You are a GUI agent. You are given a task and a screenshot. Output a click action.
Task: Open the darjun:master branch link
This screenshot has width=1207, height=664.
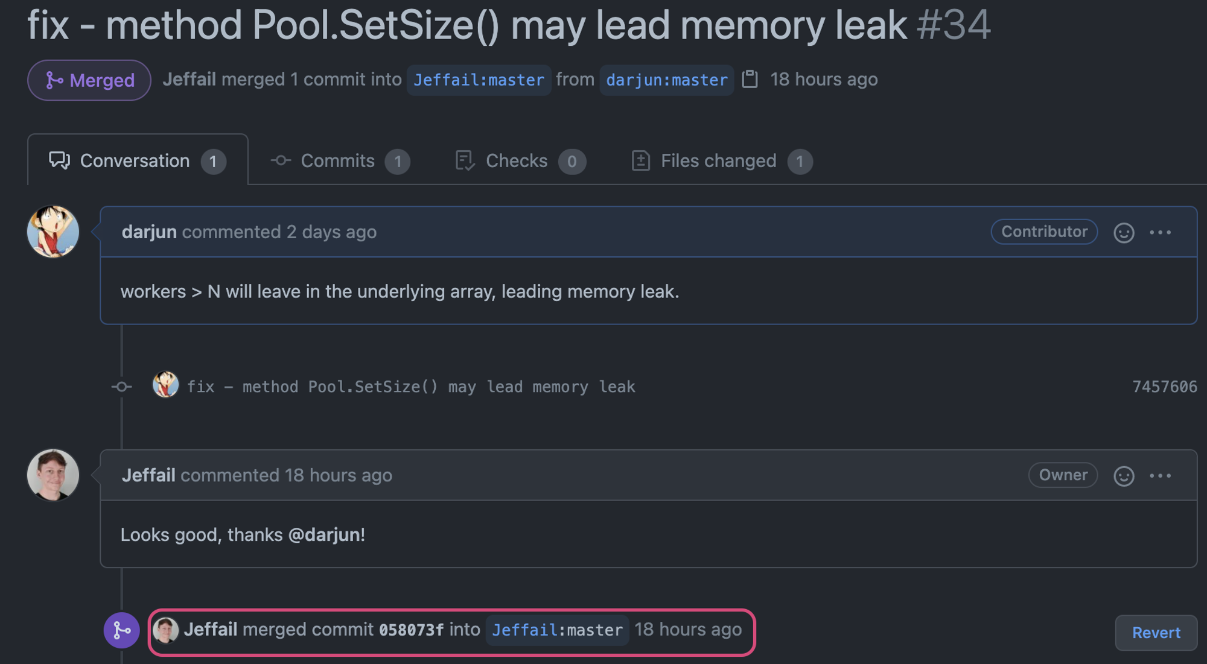pos(667,80)
